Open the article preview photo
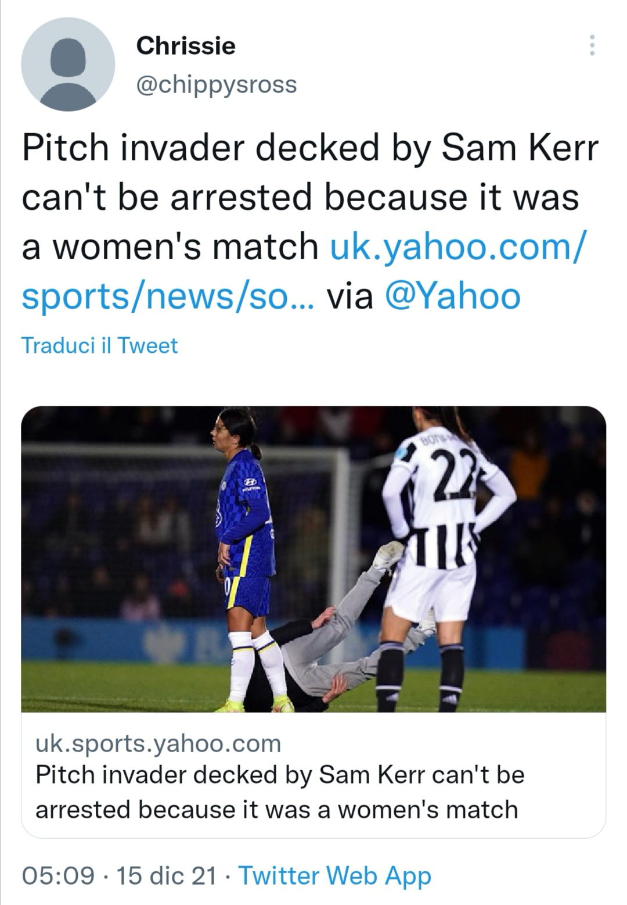The image size is (627, 905). (313, 559)
